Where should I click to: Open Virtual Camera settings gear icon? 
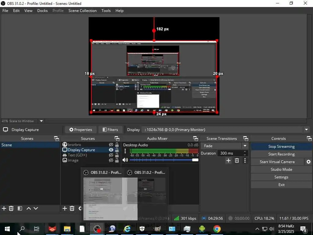pyautogui.click(x=308, y=162)
